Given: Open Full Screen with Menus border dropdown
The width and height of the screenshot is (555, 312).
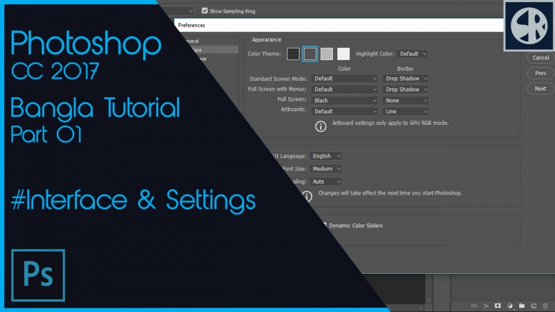Looking at the screenshot, I should [x=406, y=89].
